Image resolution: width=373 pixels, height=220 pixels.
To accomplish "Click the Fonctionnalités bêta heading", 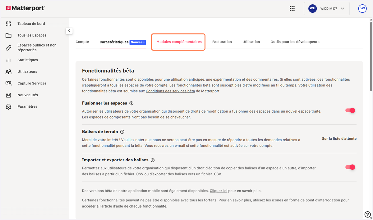I will click(x=108, y=71).
